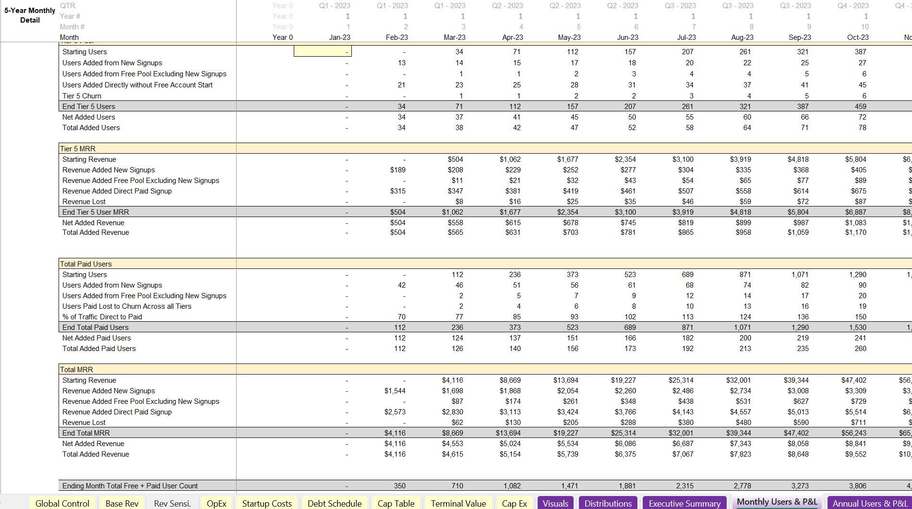The image size is (912, 509).
Task: Open the Distributions tab
Action: tap(608, 503)
